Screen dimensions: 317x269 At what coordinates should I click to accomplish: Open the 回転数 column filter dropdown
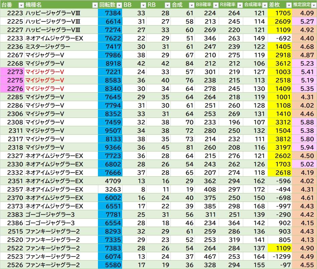[x=119, y=5]
